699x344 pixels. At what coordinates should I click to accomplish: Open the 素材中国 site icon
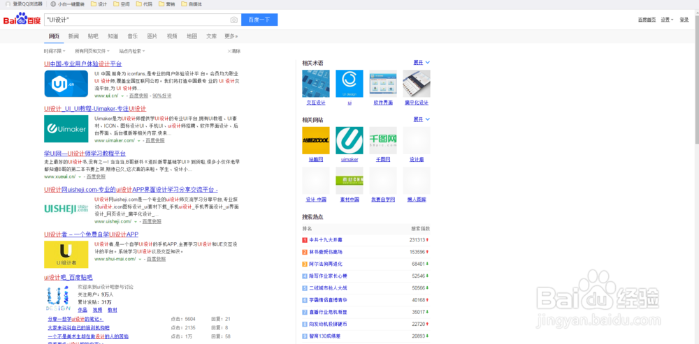pos(349,181)
